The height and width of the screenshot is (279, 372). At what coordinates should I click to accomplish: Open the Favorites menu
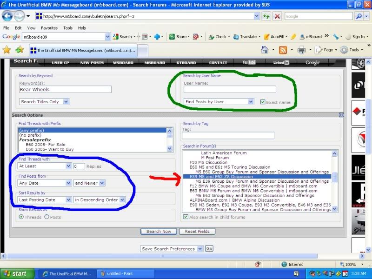point(49,28)
